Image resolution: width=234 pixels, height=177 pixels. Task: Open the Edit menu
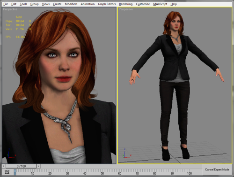tap(14, 4)
